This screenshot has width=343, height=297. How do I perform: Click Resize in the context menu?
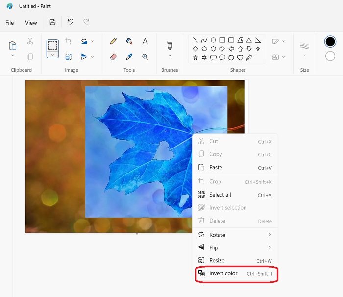coord(217,261)
